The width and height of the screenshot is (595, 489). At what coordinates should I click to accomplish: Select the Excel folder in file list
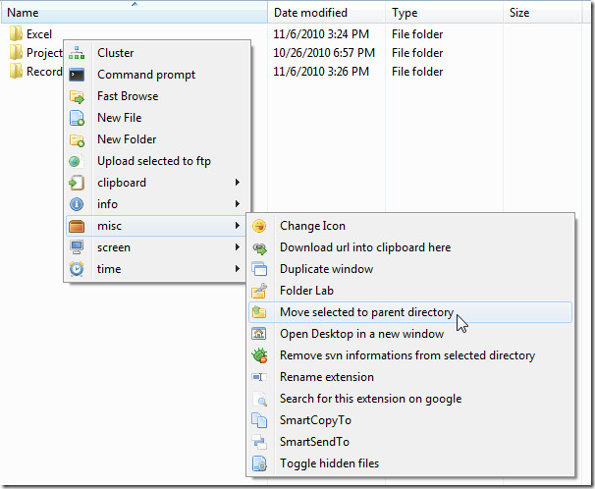pos(38,34)
